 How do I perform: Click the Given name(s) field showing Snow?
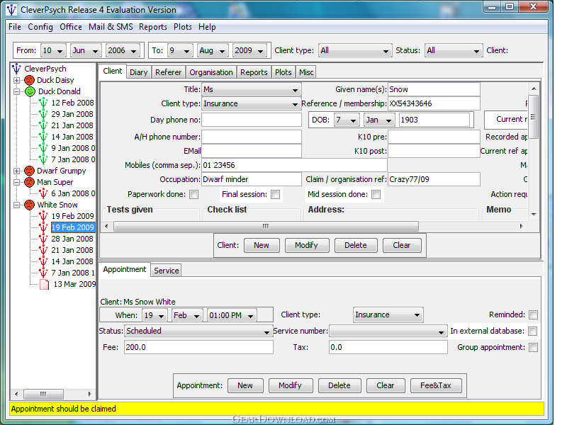coord(434,90)
